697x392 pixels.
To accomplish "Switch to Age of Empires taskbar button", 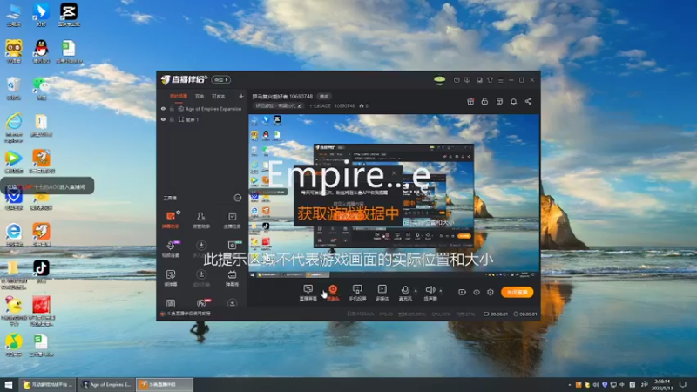I will pos(106,384).
